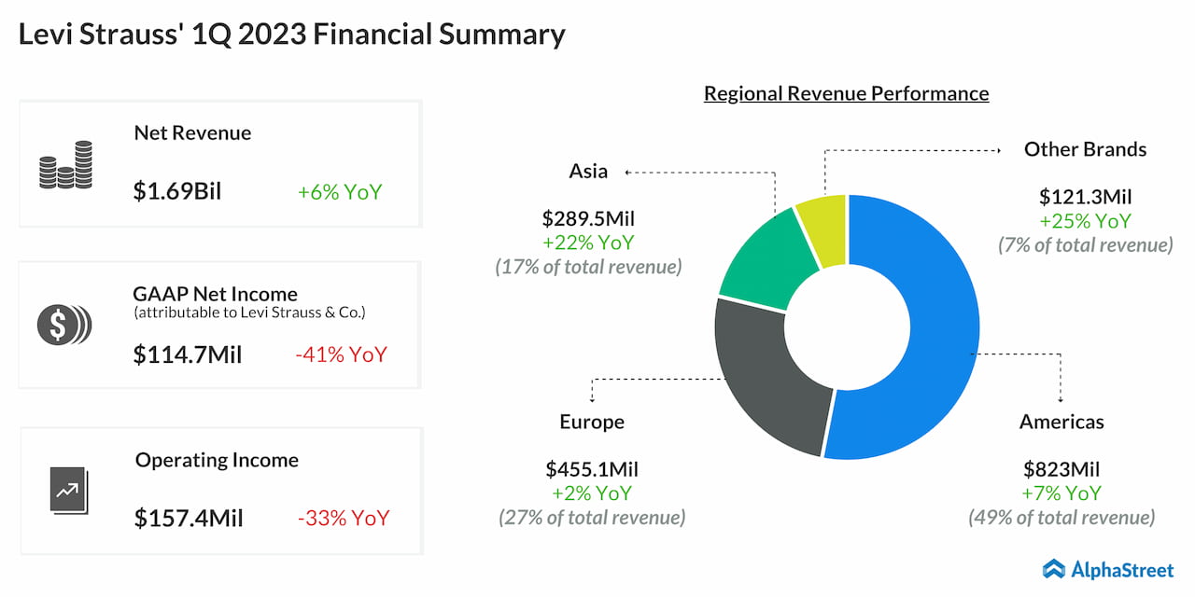The width and height of the screenshot is (1195, 597).
Task: Click the -41% YoY net income change
Action: point(342,354)
